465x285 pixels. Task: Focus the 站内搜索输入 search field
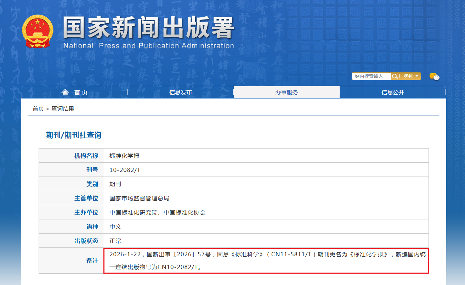tap(371, 76)
